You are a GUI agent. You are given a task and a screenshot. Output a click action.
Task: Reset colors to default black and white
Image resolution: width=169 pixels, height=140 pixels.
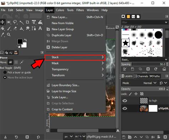click(19, 46)
